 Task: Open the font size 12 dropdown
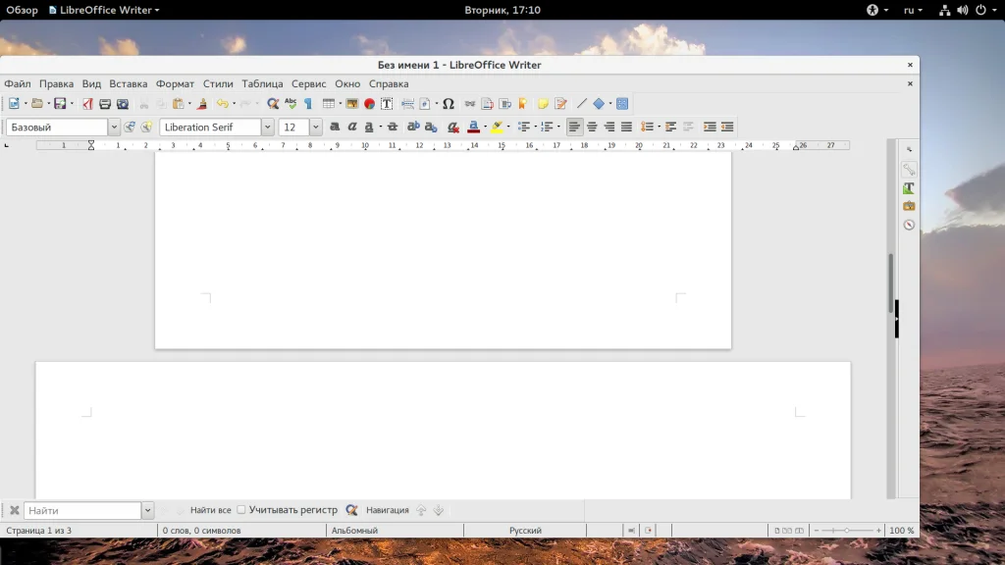click(x=315, y=128)
